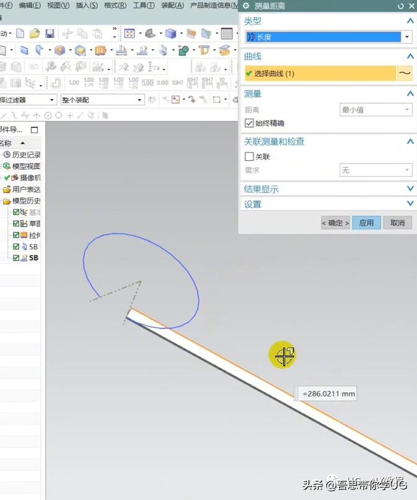Click the yellow-teal sheet metal feature icon
Image resolution: width=417 pixels, height=500 pixels.
pyautogui.click(x=80, y=50)
